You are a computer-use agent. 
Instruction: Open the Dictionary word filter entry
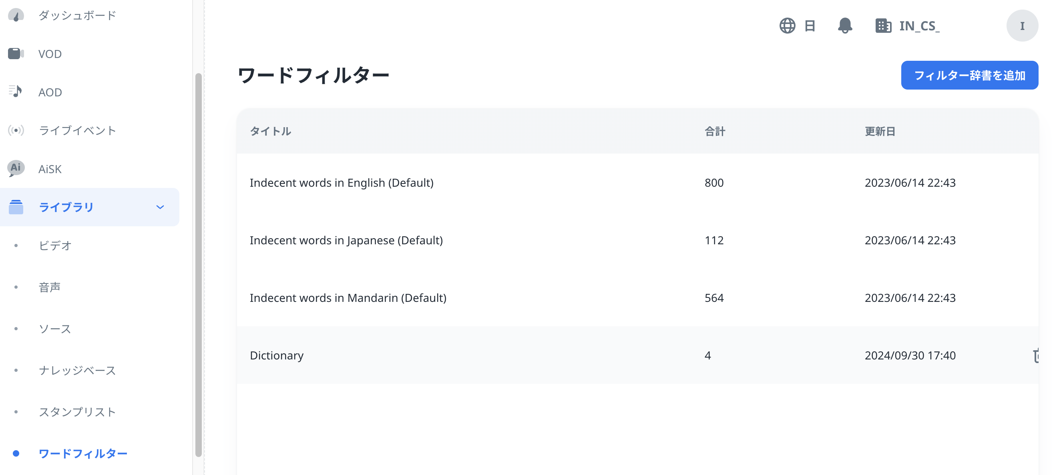[277, 355]
